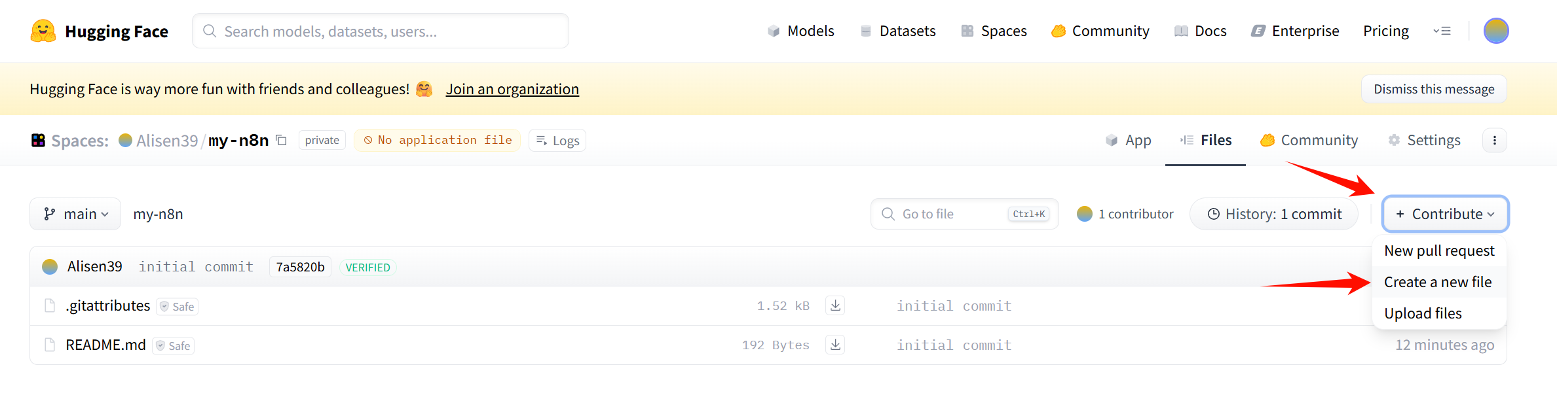Click the 1.52 kB file size

[x=783, y=305]
